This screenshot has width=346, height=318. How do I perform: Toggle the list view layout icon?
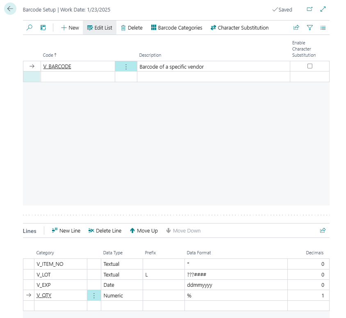323,28
